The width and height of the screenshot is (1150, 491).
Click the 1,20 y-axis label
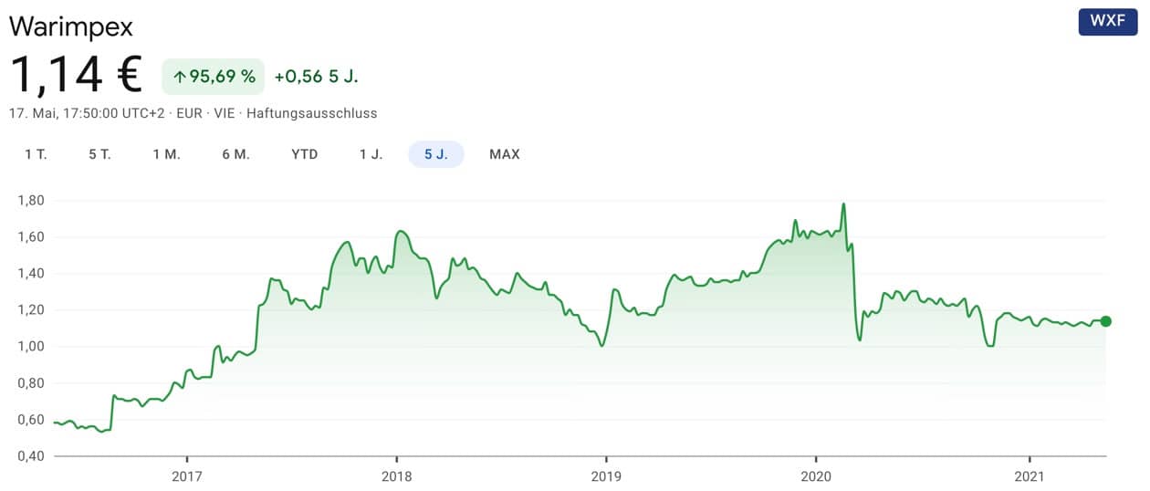coord(31,310)
